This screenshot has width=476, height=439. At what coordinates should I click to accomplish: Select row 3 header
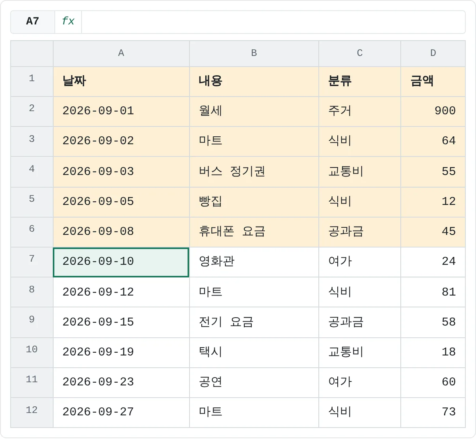[32, 141]
